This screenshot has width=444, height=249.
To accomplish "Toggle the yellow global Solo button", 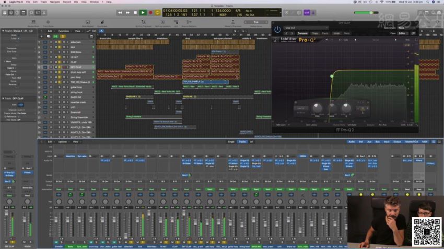I will (x=63, y=36).
